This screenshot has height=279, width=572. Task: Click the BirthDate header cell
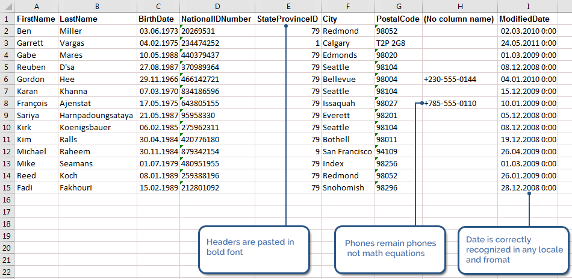(159, 19)
